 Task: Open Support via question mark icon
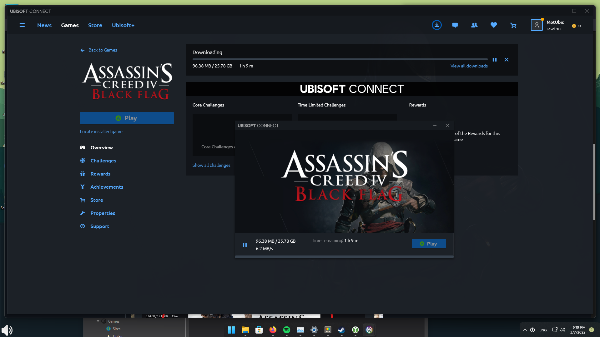[82, 226]
